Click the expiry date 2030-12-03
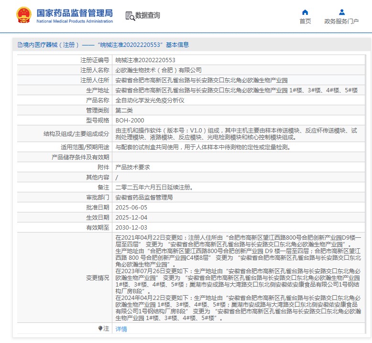The width and height of the screenshot is (372, 343). coord(131,228)
